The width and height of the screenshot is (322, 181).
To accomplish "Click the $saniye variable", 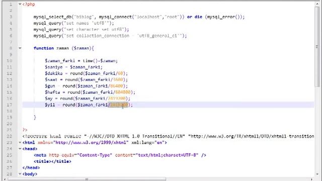I will [x=54, y=67].
